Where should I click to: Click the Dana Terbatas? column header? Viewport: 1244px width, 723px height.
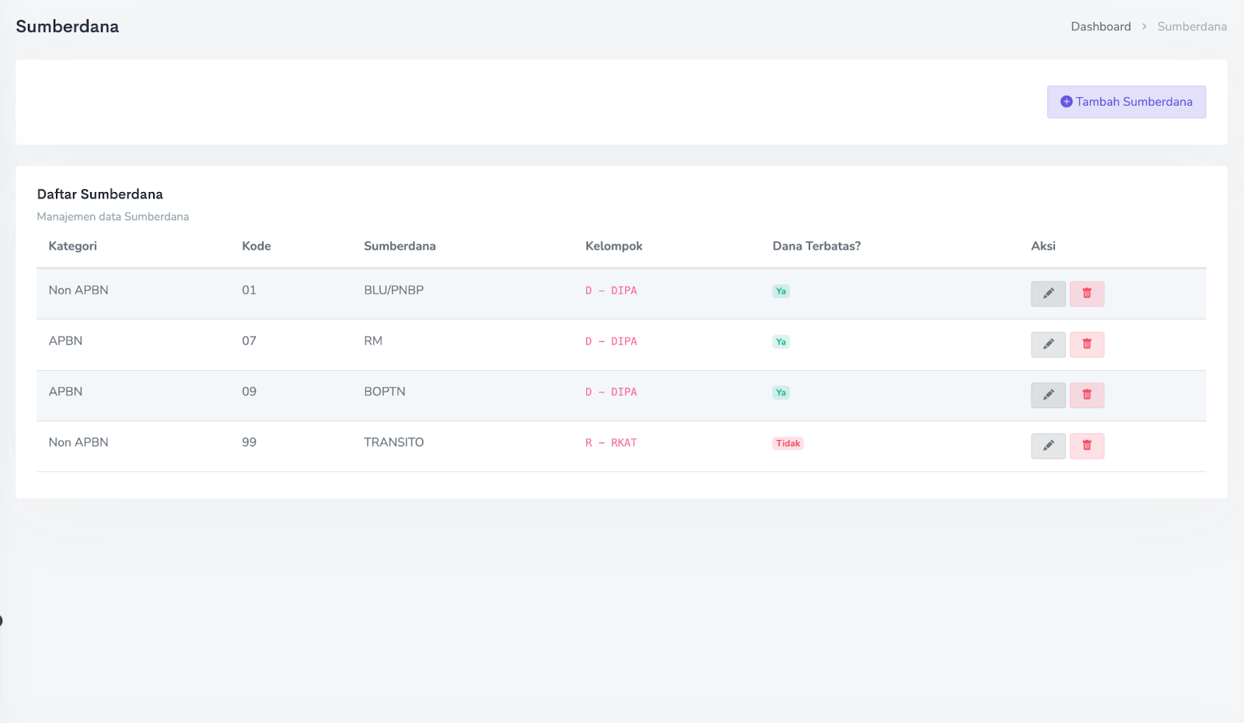pyautogui.click(x=816, y=246)
